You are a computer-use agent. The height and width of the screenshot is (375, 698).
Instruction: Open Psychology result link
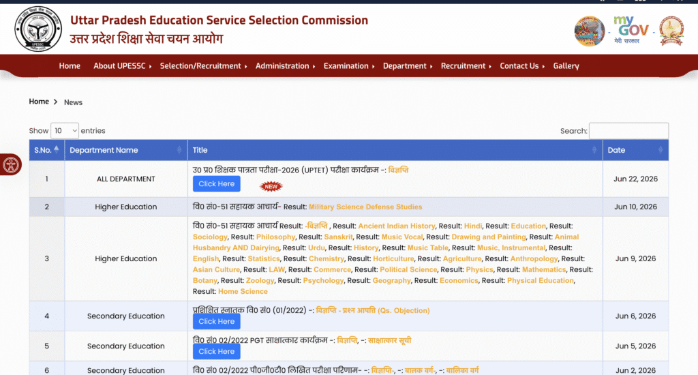[323, 281]
